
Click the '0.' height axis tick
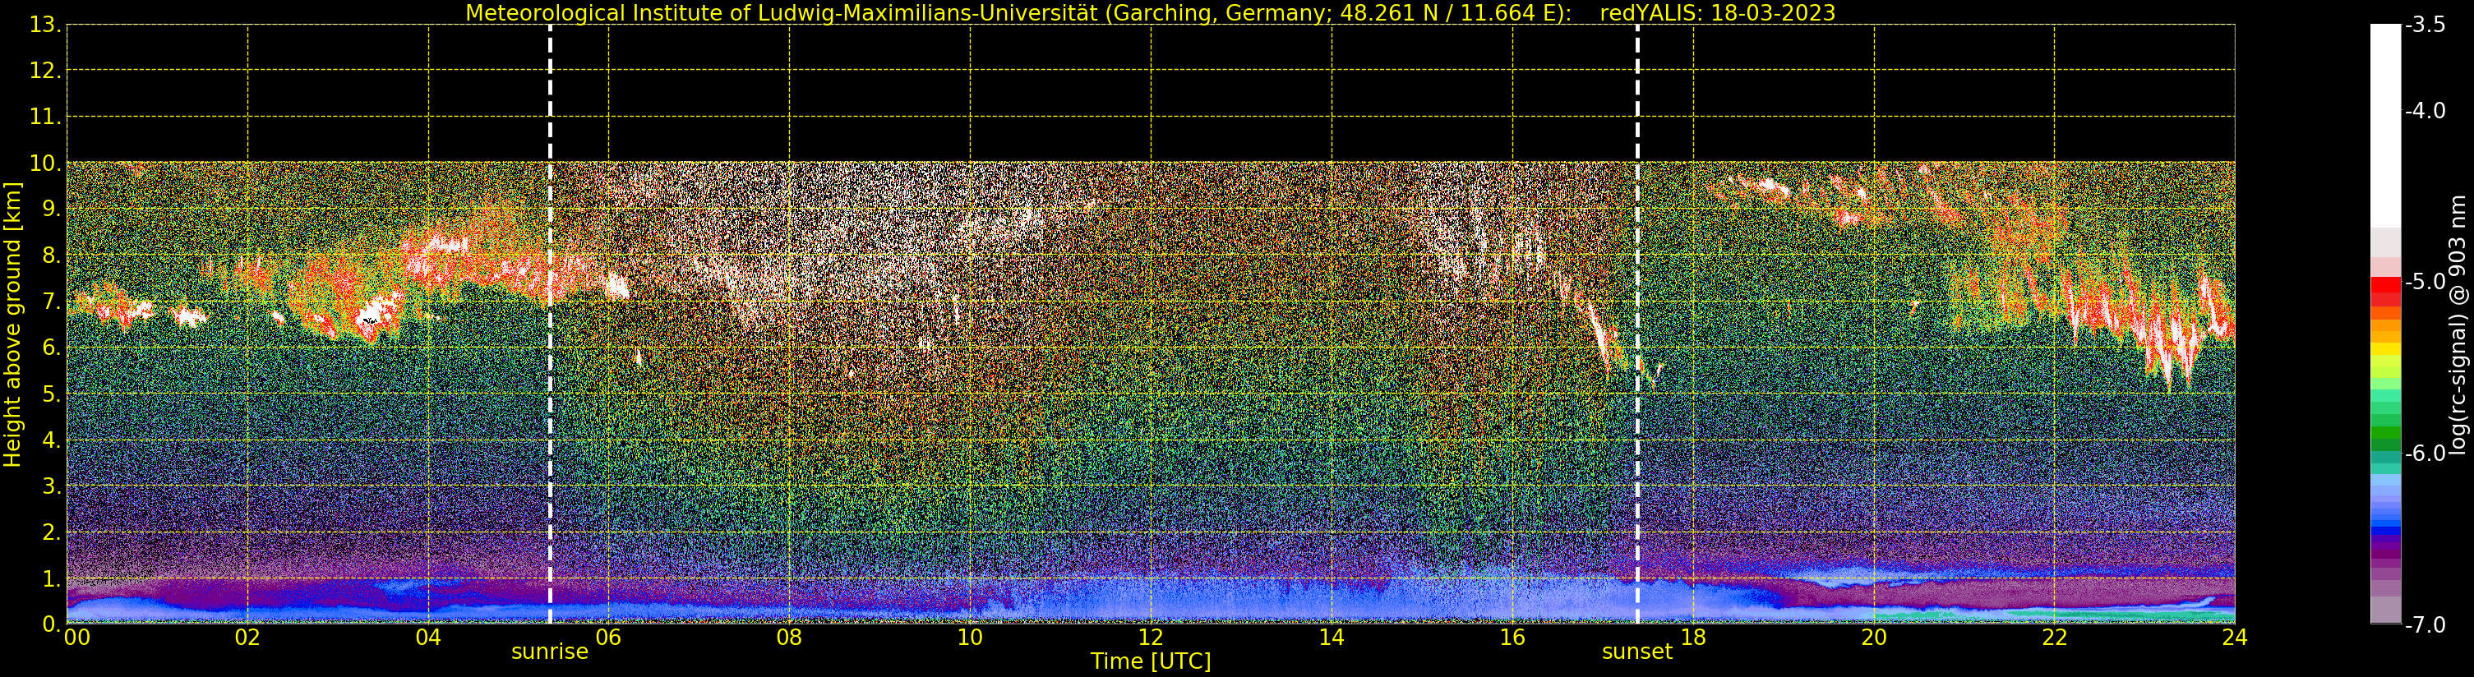click(51, 624)
